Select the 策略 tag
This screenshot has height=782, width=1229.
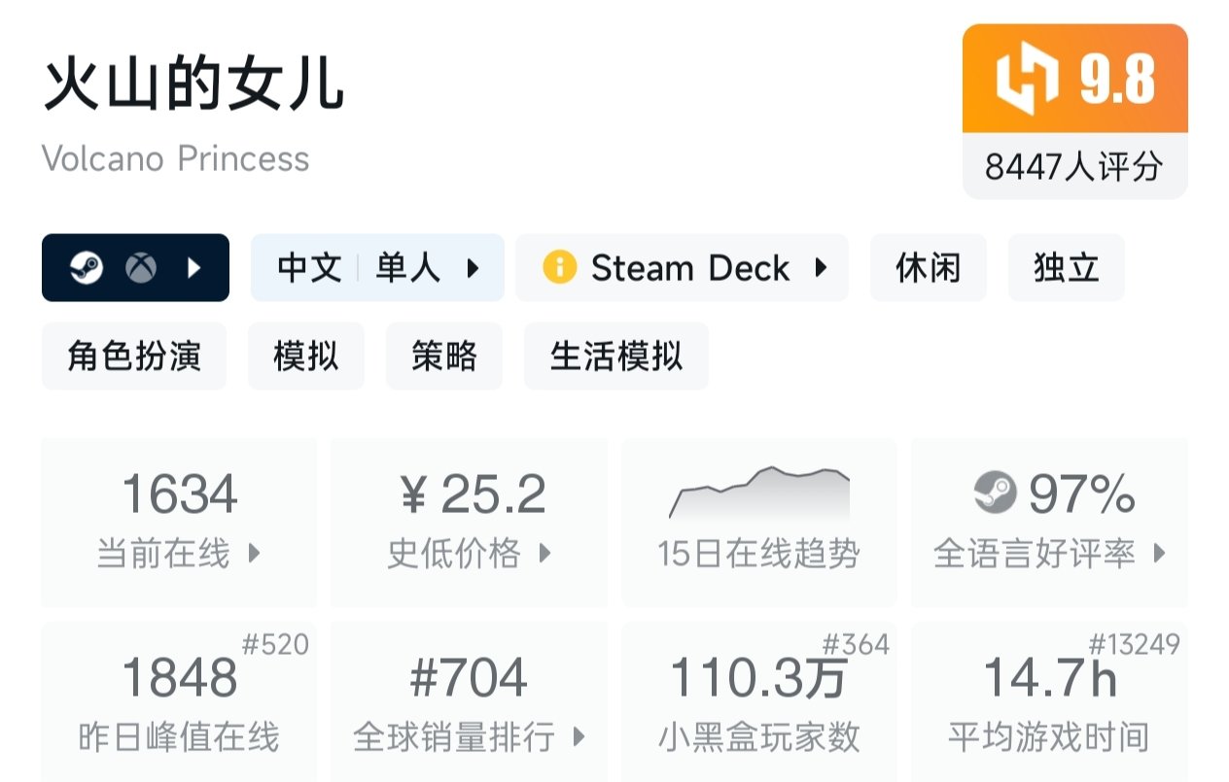point(444,357)
